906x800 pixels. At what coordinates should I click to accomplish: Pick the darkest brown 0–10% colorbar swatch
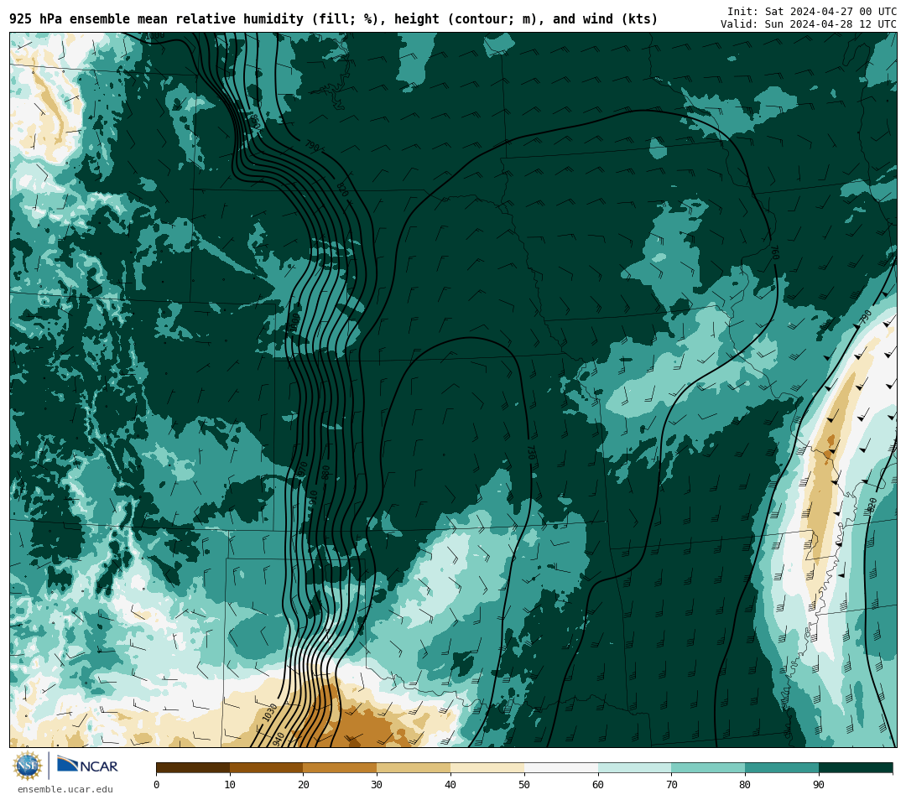193,767
